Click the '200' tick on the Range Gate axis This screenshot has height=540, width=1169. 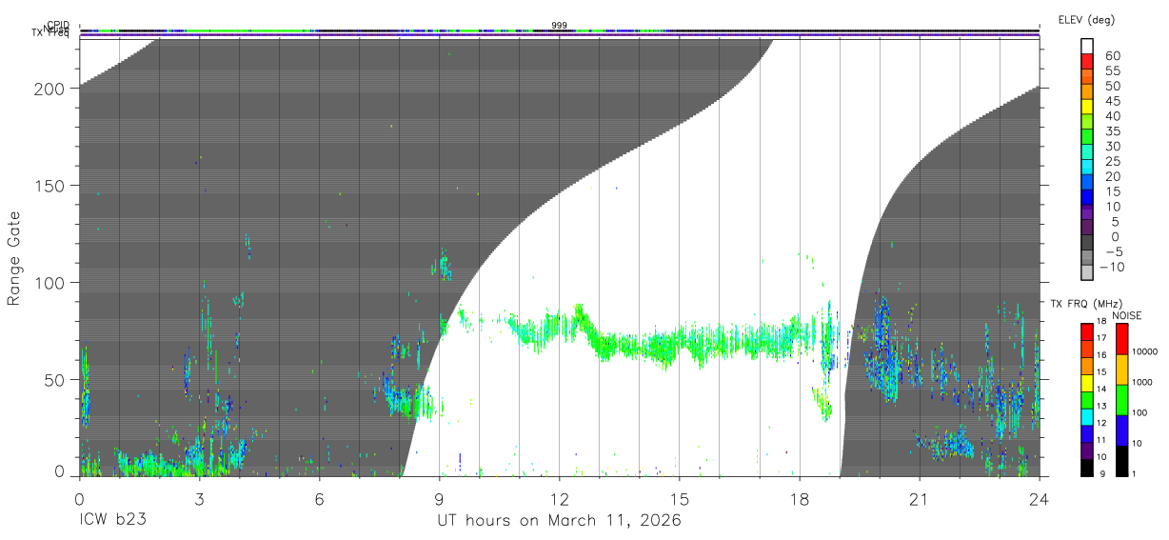click(x=50, y=89)
